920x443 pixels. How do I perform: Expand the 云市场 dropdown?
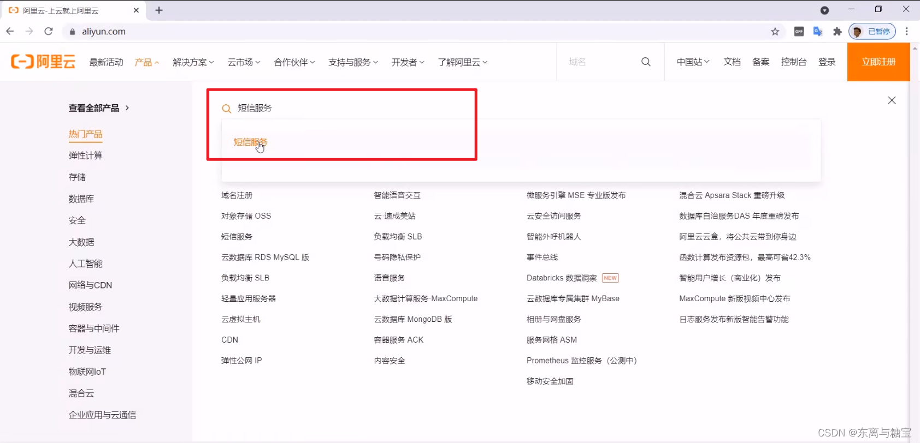244,62
